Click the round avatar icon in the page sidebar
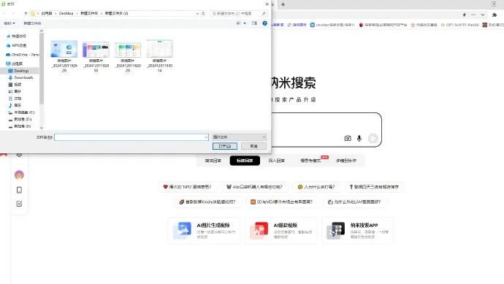Screen dimensions: 504x284 19,175
